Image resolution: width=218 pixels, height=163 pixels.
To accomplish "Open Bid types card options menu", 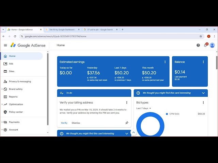I will coord(203,103).
